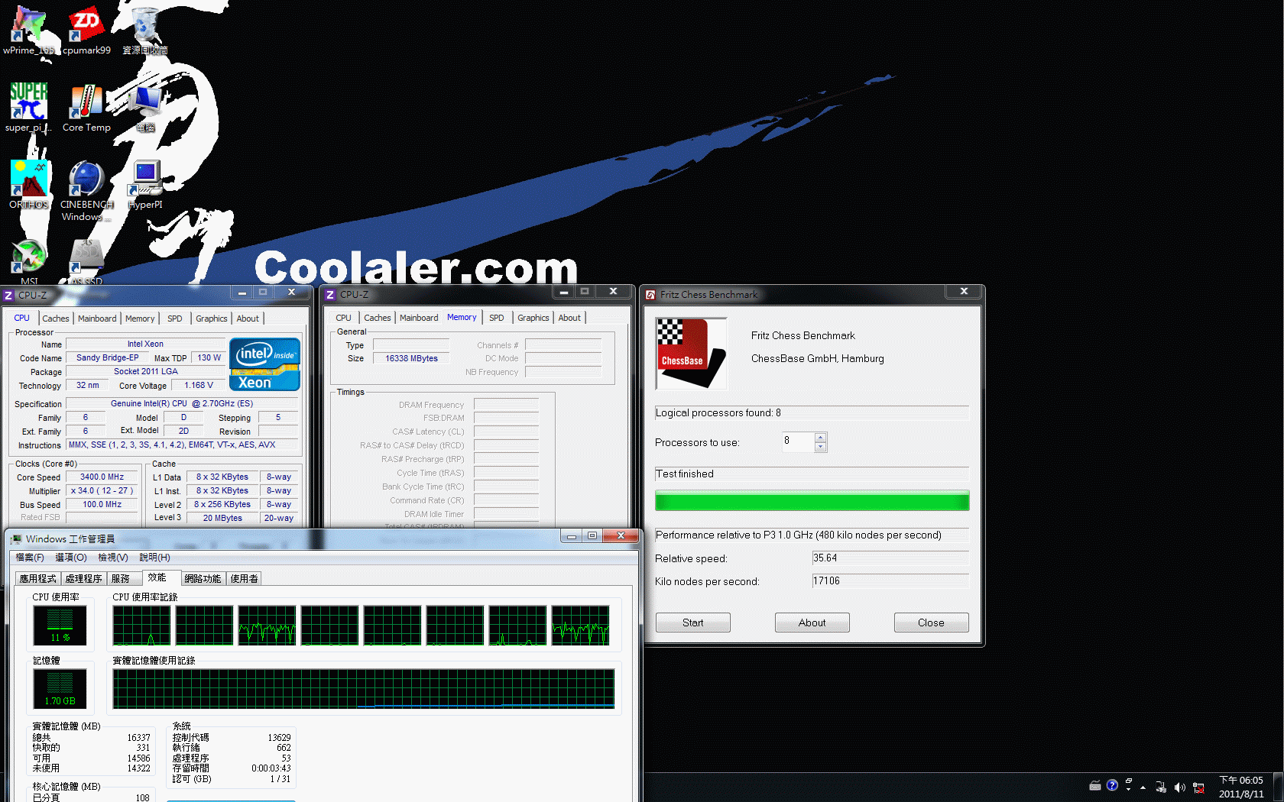This screenshot has height=802, width=1284.
Task: Open Graphics tab in the Processor CPU-Z window
Action: (x=212, y=319)
